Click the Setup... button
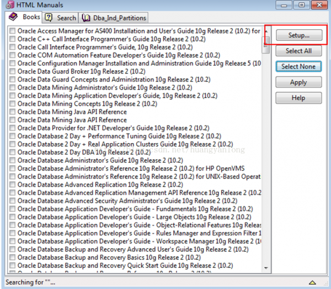This screenshot has height=289, width=331. tap(299, 35)
